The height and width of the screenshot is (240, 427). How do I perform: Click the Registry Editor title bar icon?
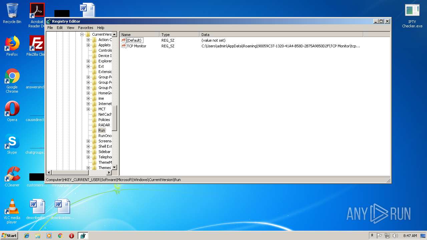tap(49, 21)
